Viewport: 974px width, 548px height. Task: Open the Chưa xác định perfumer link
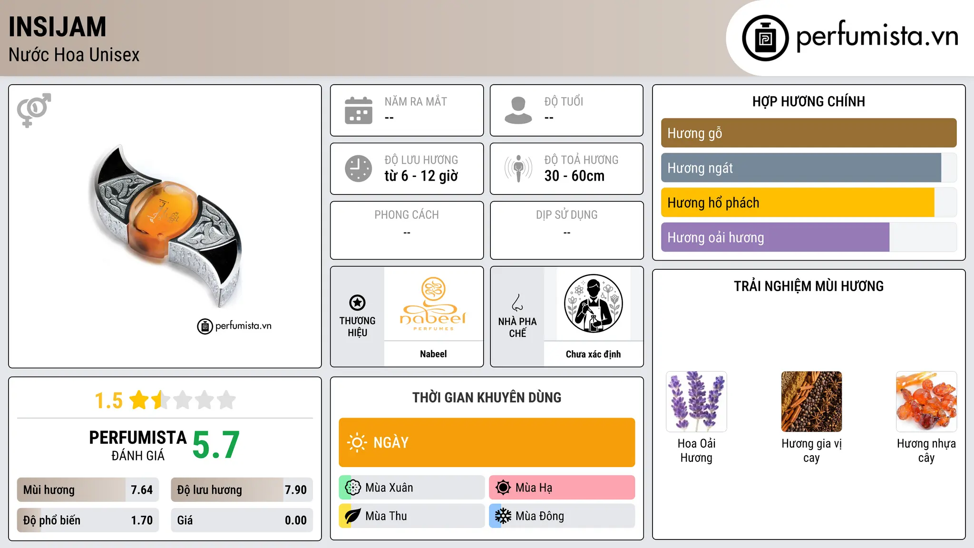click(x=593, y=354)
